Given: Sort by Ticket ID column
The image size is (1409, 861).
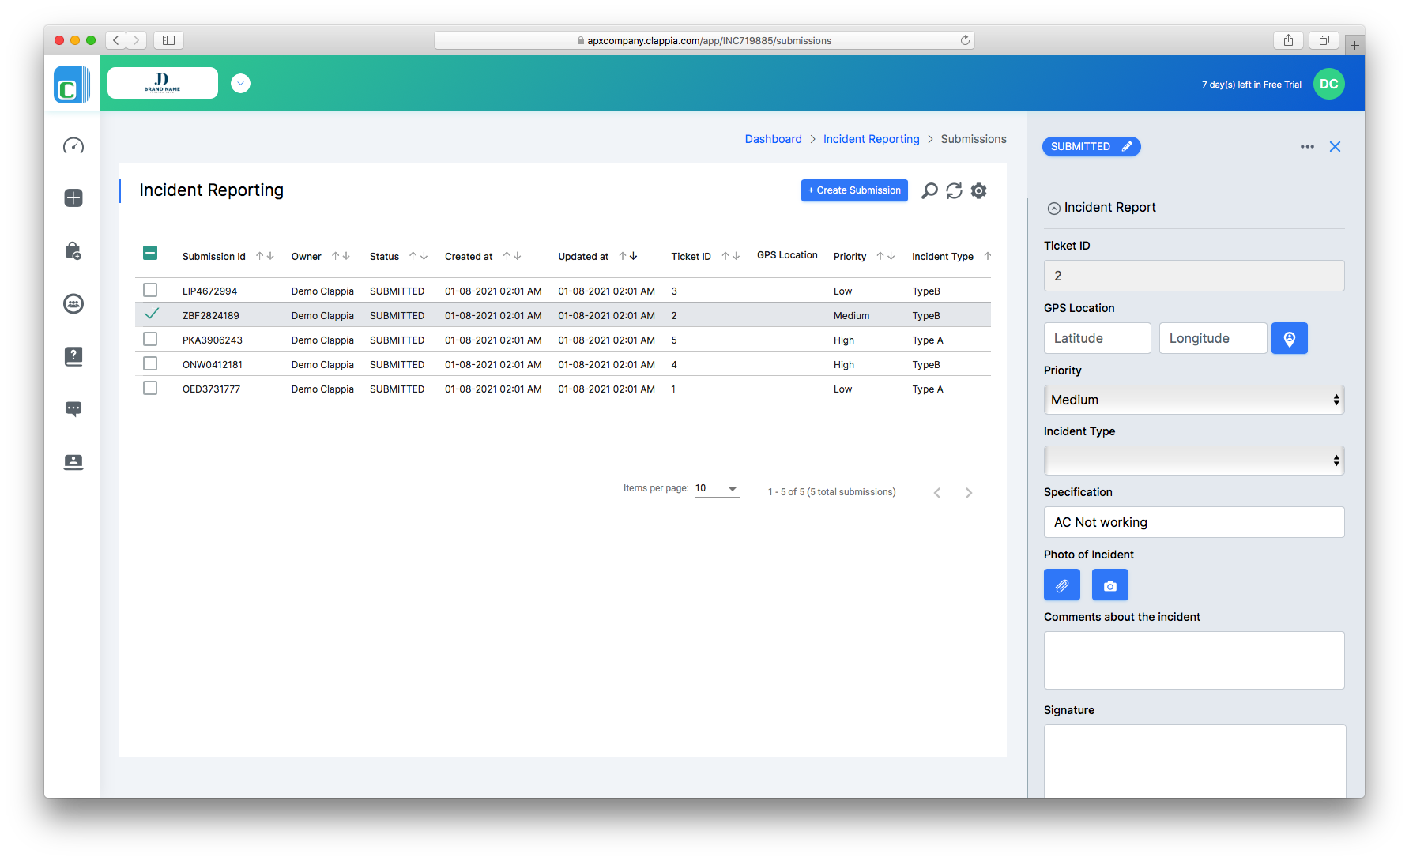Looking at the screenshot, I should click(x=730, y=256).
